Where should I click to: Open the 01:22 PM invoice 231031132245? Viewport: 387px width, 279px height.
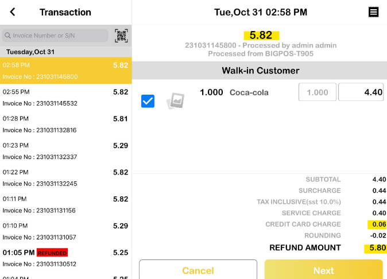click(65, 178)
